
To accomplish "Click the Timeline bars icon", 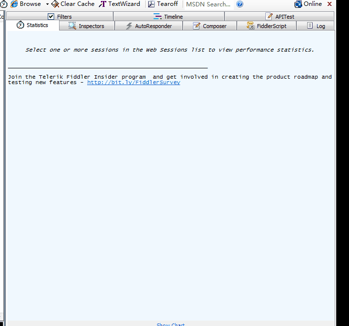I will point(158,16).
